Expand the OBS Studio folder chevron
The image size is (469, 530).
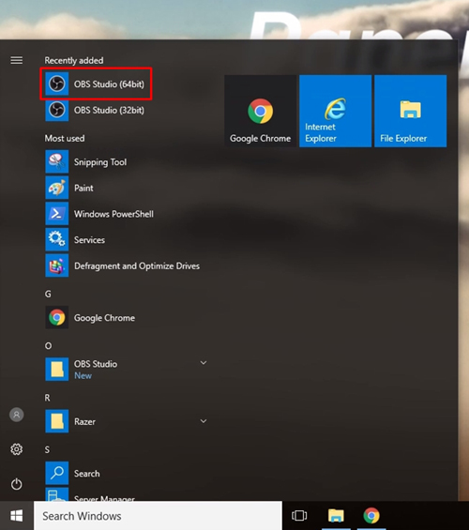pyautogui.click(x=204, y=363)
